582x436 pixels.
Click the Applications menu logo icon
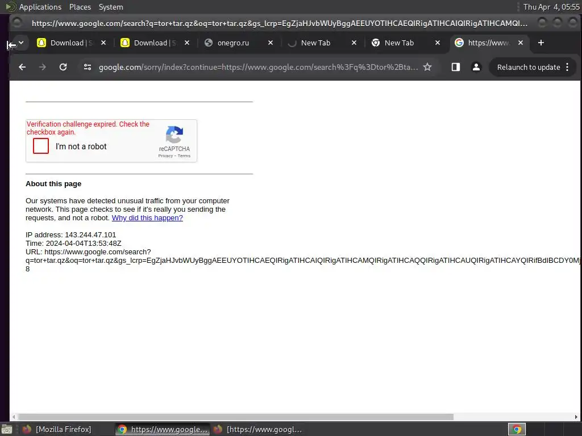(x=11, y=7)
